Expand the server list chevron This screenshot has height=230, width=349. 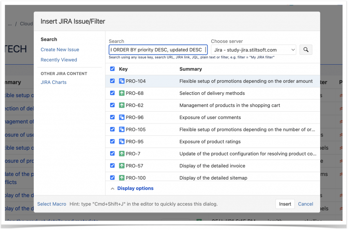point(294,49)
